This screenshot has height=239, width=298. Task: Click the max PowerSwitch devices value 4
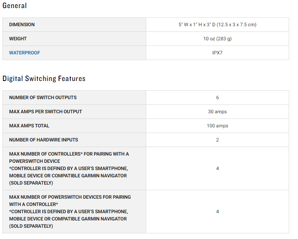coord(217,212)
